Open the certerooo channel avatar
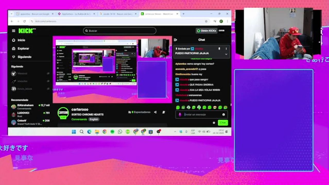Screen dimensions: 329x185 [x=63, y=113]
